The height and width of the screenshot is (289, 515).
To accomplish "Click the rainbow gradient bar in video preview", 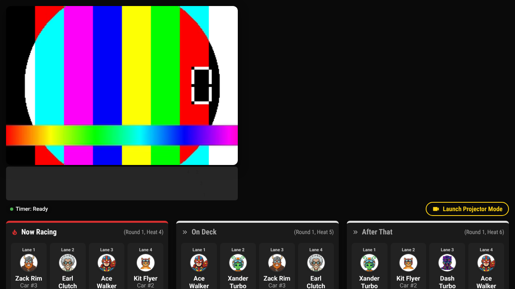I will pyautogui.click(x=122, y=135).
